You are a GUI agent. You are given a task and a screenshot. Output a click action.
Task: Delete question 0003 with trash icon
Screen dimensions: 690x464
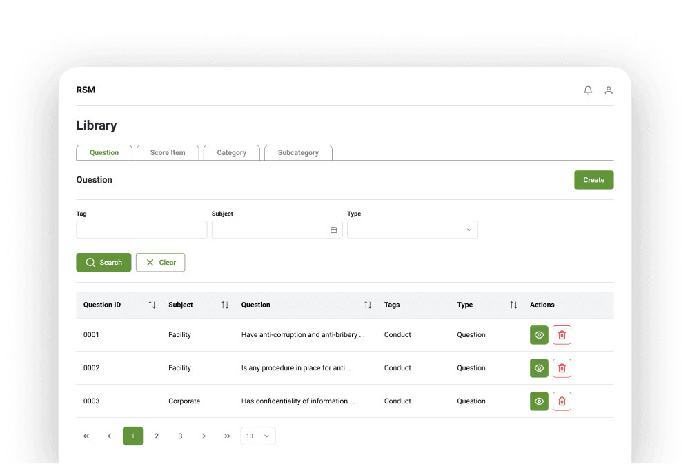tap(562, 401)
